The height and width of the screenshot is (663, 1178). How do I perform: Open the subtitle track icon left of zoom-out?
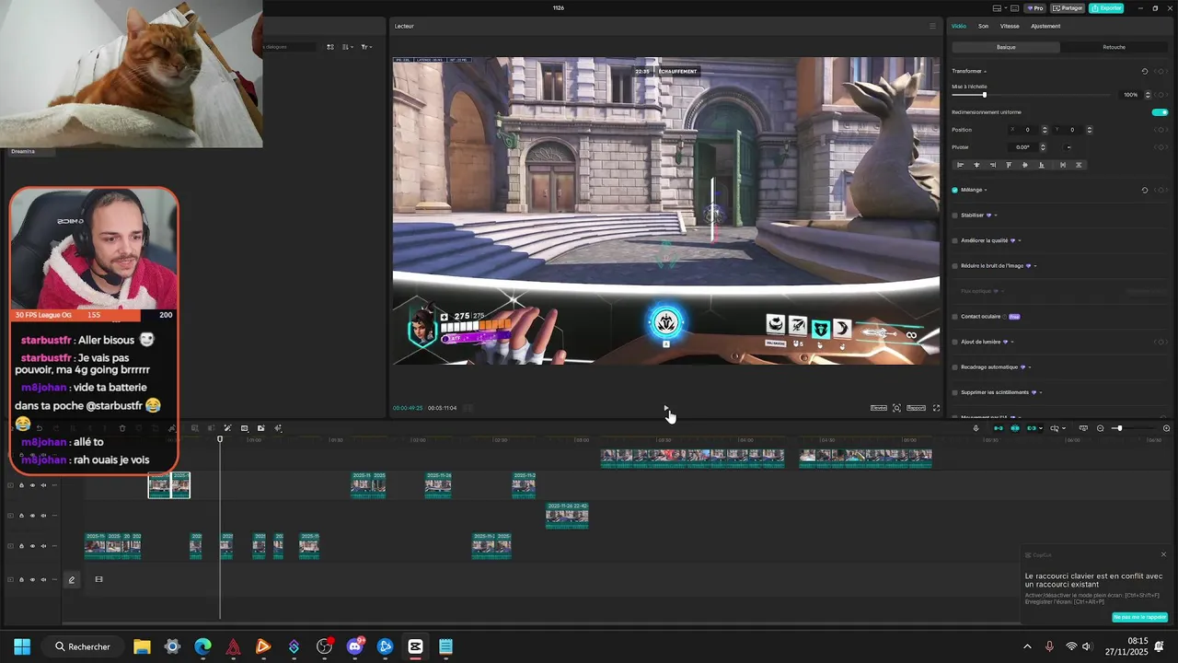point(1083,428)
